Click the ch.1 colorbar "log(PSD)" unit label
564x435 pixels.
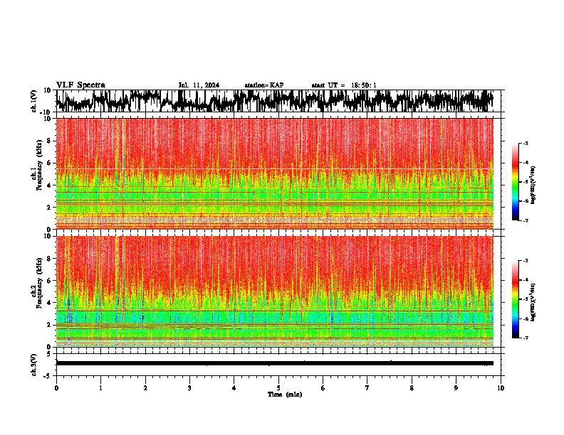(x=533, y=186)
